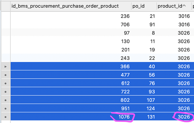Toggle the product_id sort arrow indicator
The height and width of the screenshot is (123, 194).
pos(184,6)
